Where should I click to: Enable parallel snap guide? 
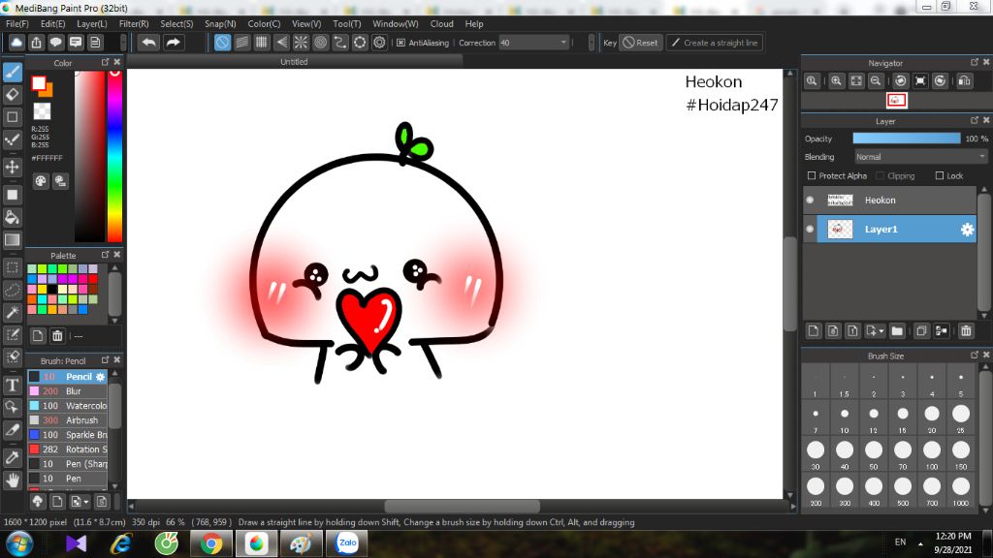coord(241,43)
